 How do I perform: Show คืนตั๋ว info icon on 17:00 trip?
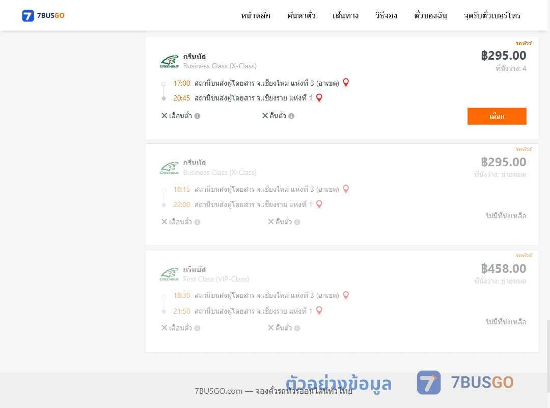coord(291,116)
